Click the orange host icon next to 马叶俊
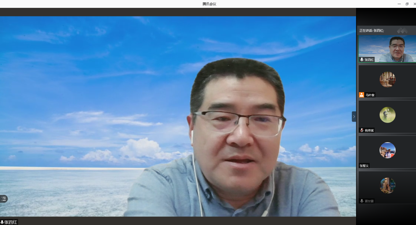 coord(362,95)
